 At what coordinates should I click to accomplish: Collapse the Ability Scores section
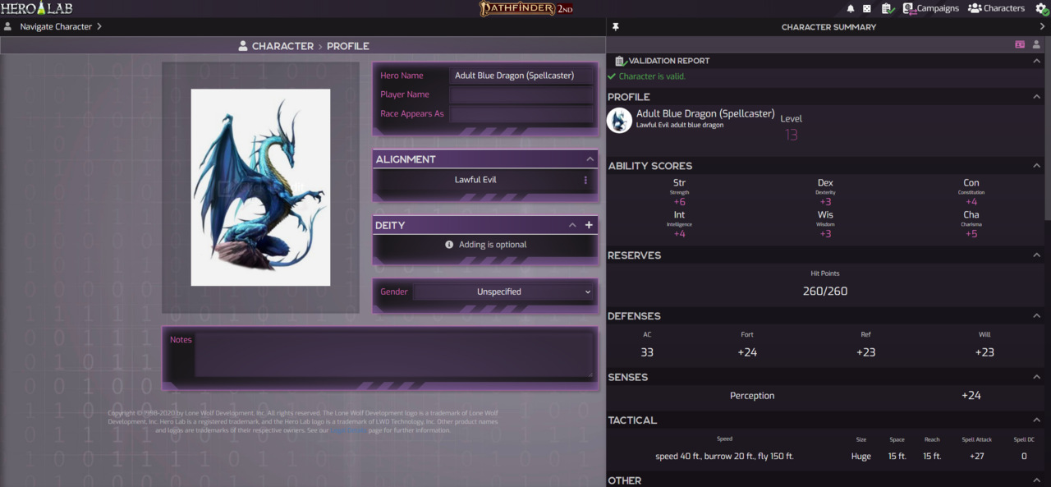[x=1037, y=166]
